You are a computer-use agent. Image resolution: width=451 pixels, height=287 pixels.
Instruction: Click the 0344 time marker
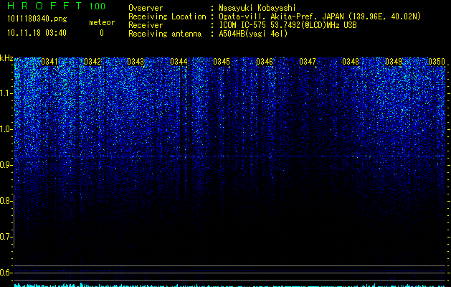coord(179,62)
